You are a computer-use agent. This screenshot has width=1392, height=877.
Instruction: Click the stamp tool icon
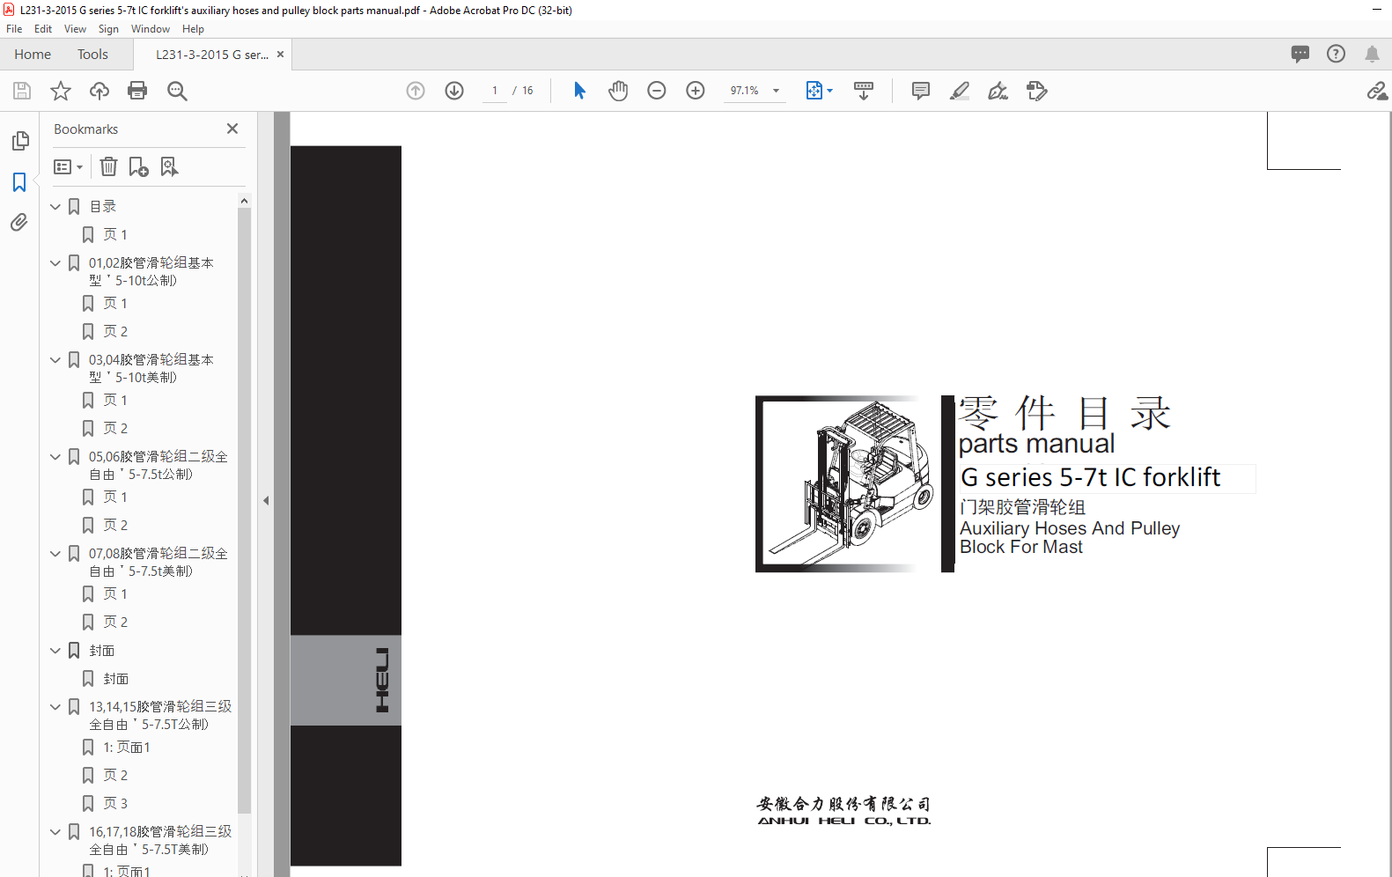(x=1037, y=91)
